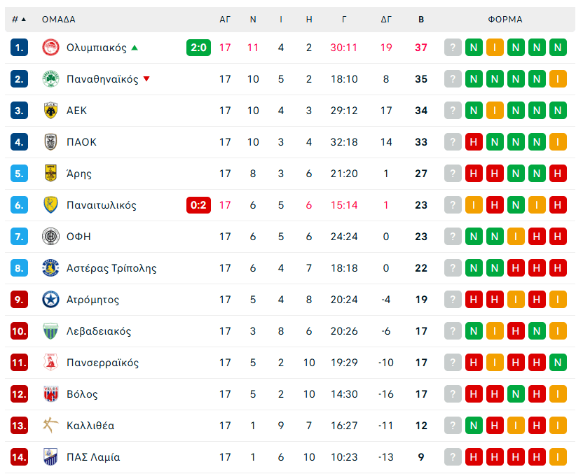
Task: Click the Άρης team logo
Action: tap(51, 174)
